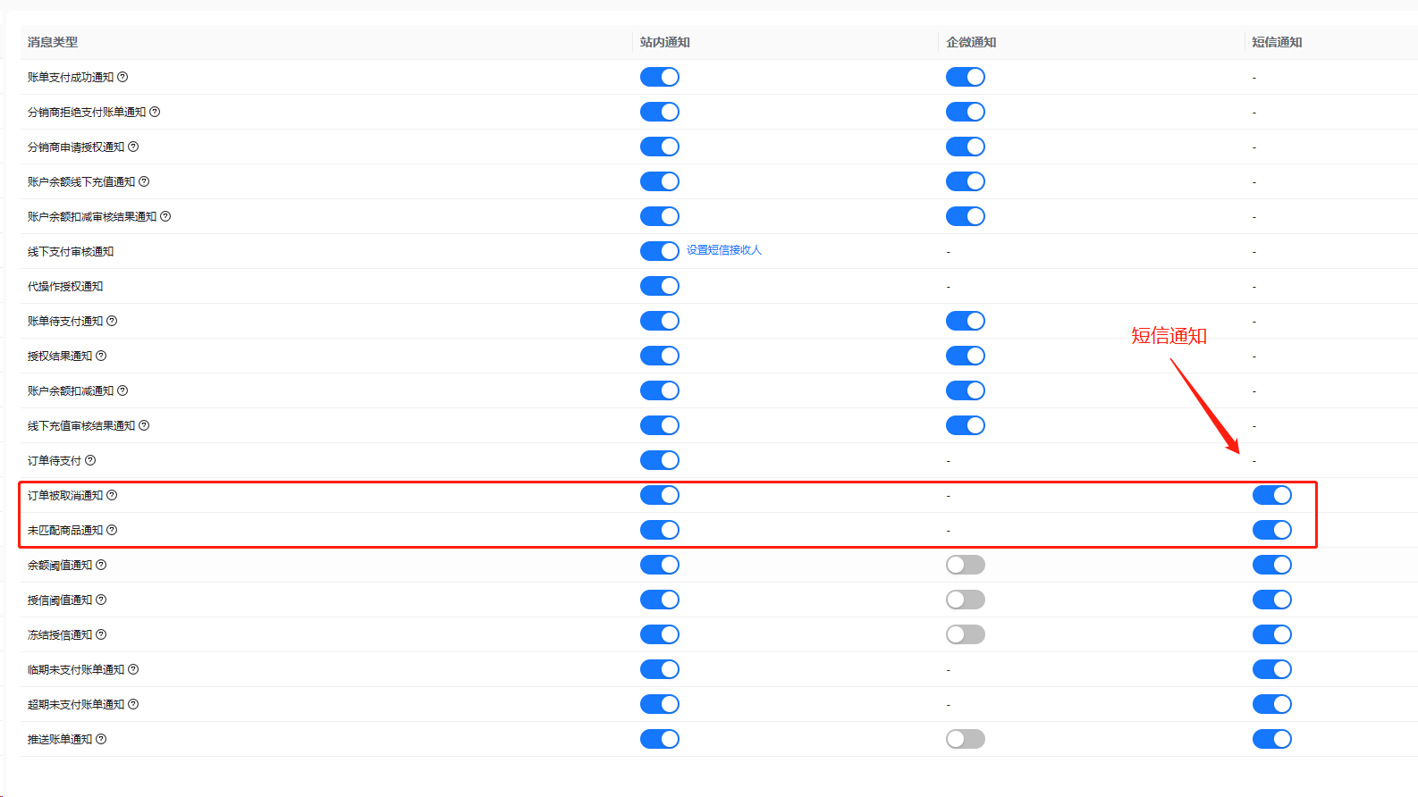Turn off 站内通知 for 订单被取消通知
The height and width of the screenshot is (797, 1418).
coord(660,495)
